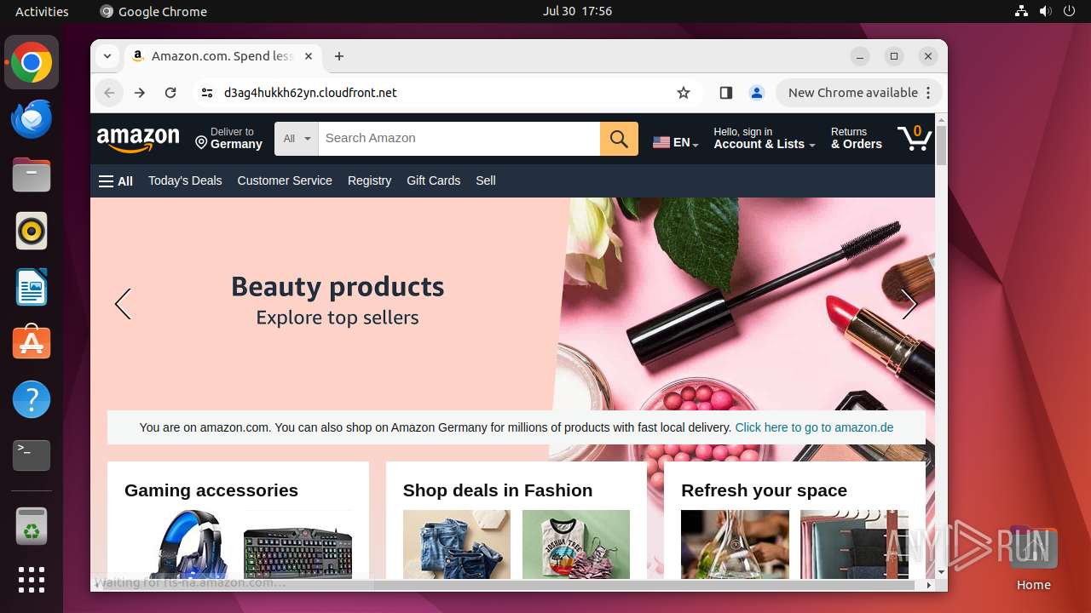Viewport: 1091px width, 613px height.
Task: Go back with Chrome back arrow
Action: [109, 93]
